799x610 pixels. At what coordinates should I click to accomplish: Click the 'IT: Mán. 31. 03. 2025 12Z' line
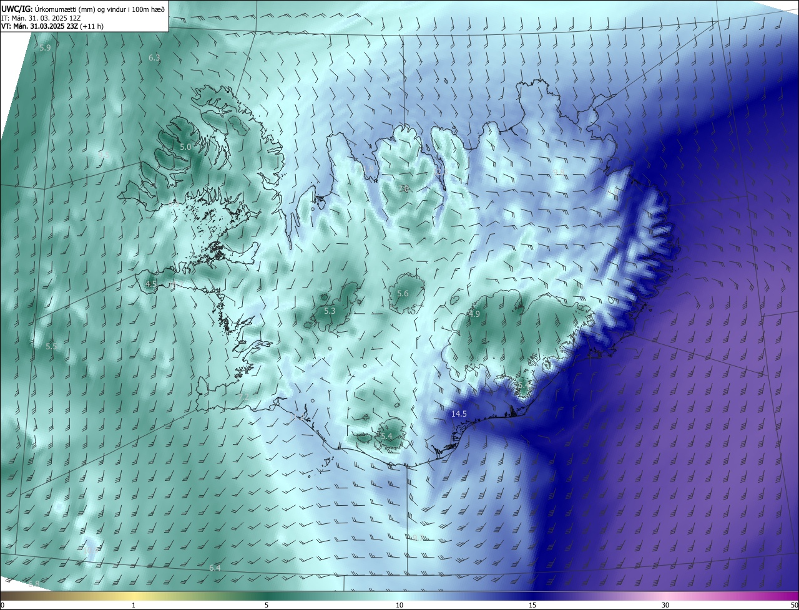click(x=41, y=17)
